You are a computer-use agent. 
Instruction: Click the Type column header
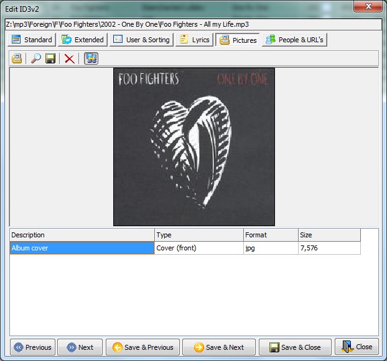(x=199, y=235)
